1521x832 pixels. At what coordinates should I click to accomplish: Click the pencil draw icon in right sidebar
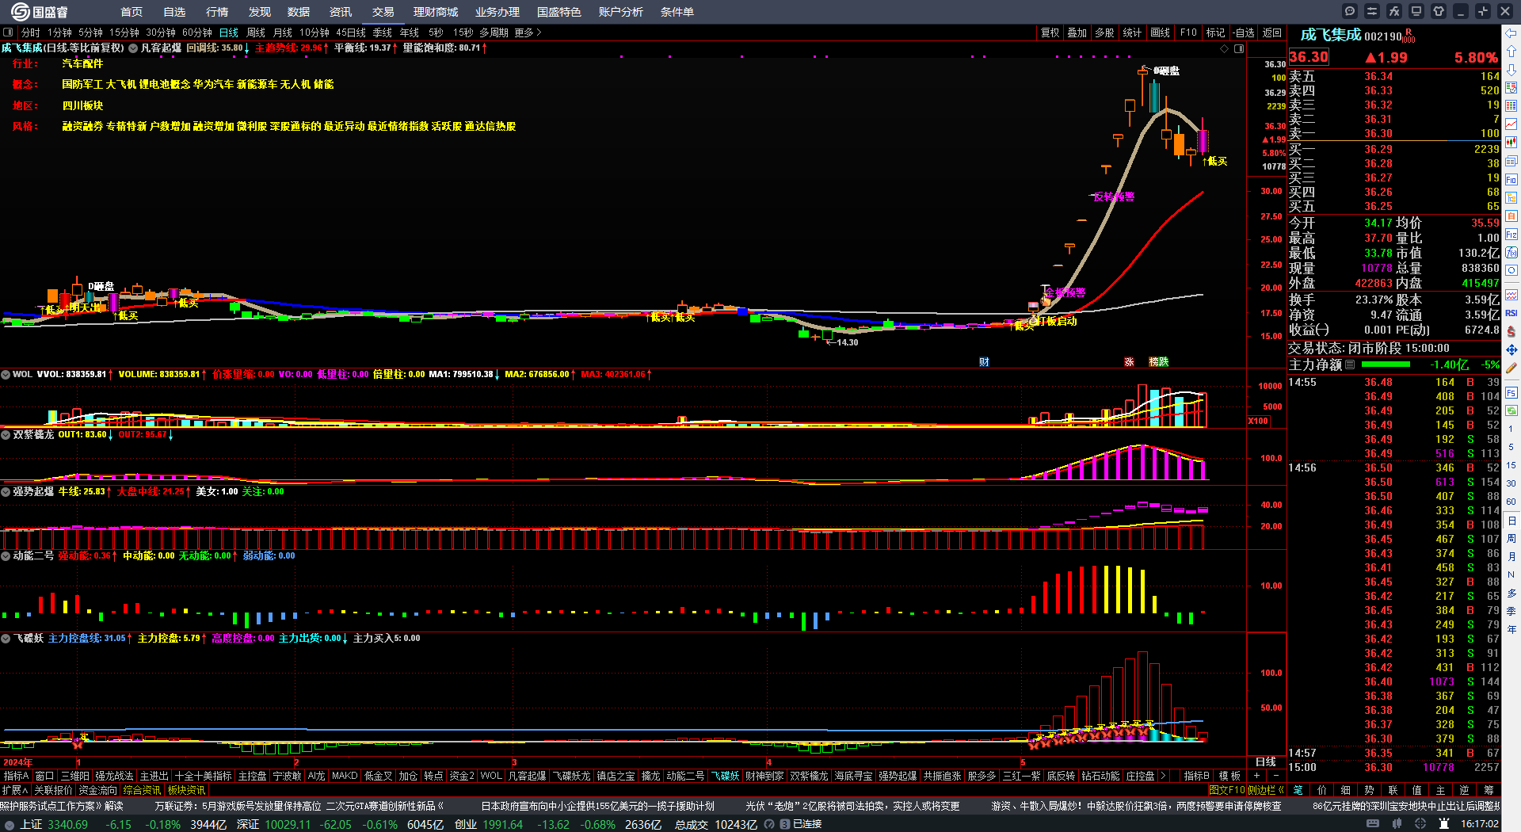[1511, 368]
